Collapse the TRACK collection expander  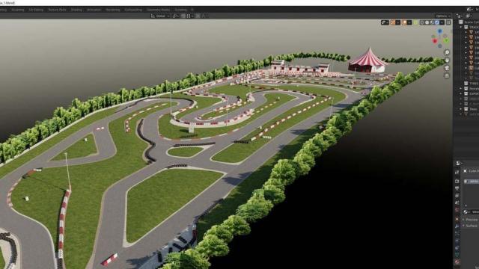point(461,27)
